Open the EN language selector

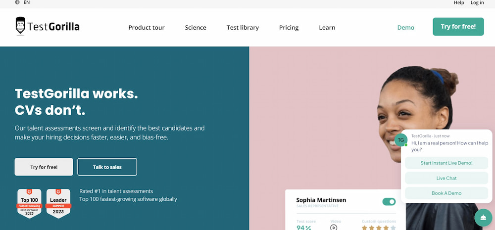27,2
